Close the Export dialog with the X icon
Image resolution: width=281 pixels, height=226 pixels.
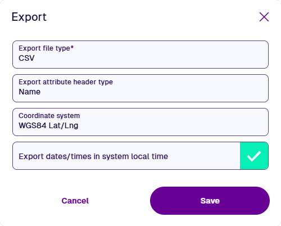(264, 17)
